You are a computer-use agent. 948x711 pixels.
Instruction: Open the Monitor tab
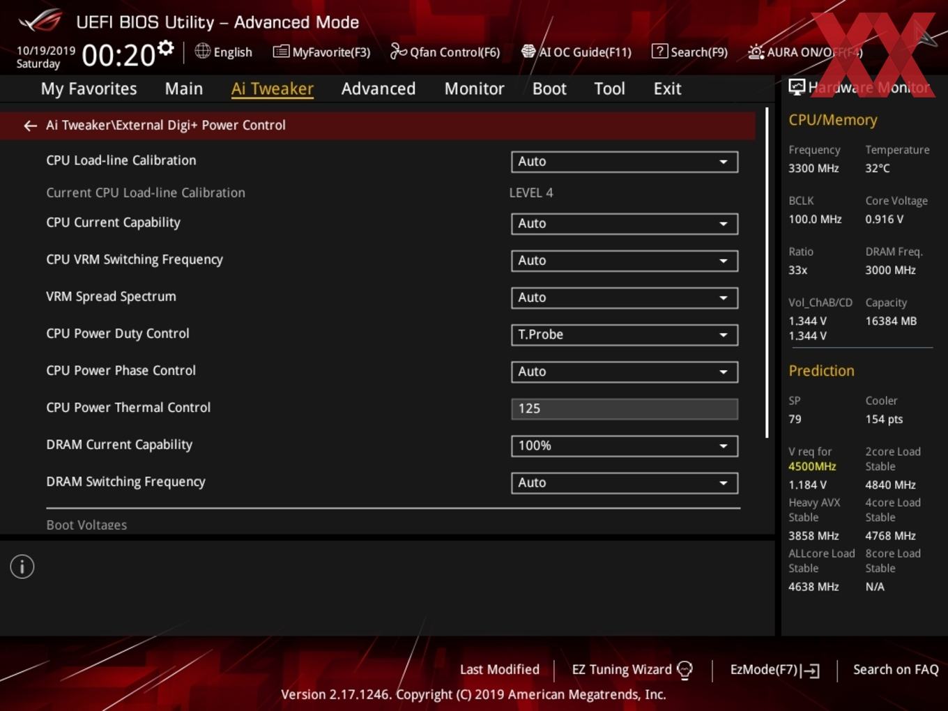tap(474, 89)
